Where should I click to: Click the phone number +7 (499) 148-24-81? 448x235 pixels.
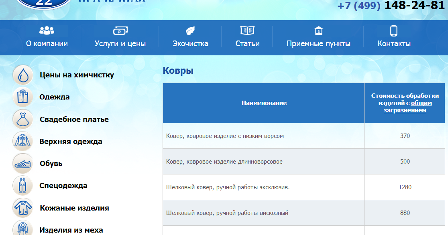click(x=391, y=6)
